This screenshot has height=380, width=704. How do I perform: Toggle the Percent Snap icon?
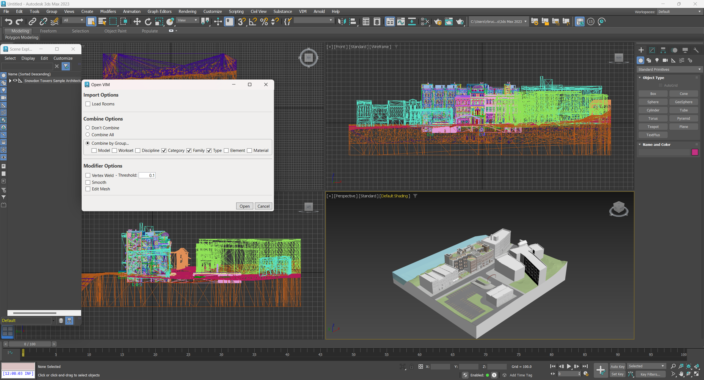pyautogui.click(x=264, y=21)
